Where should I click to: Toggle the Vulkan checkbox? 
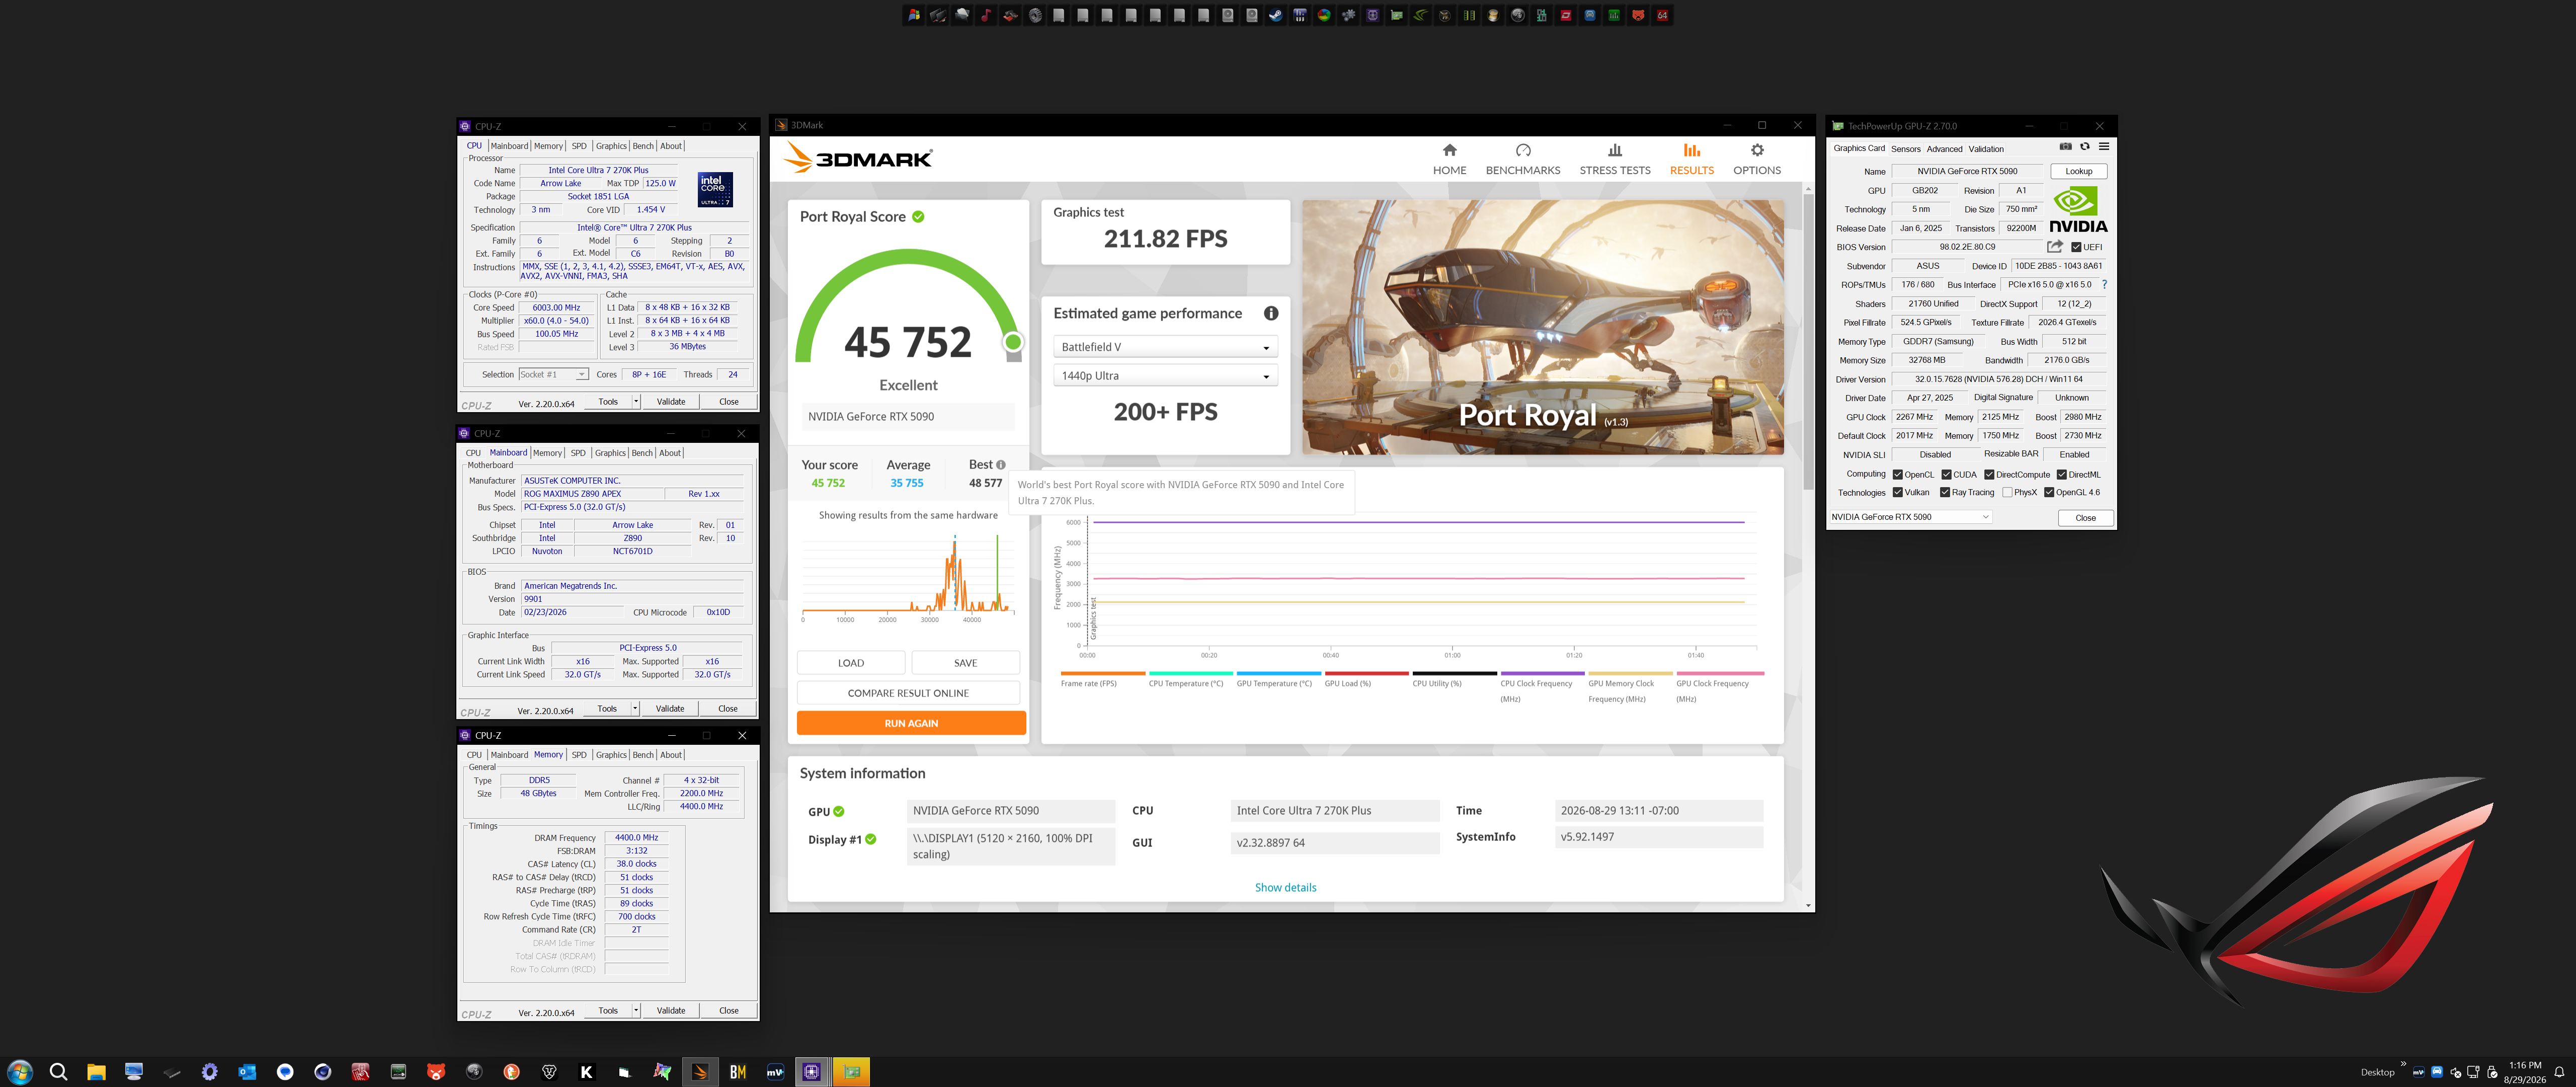[x=1897, y=492]
